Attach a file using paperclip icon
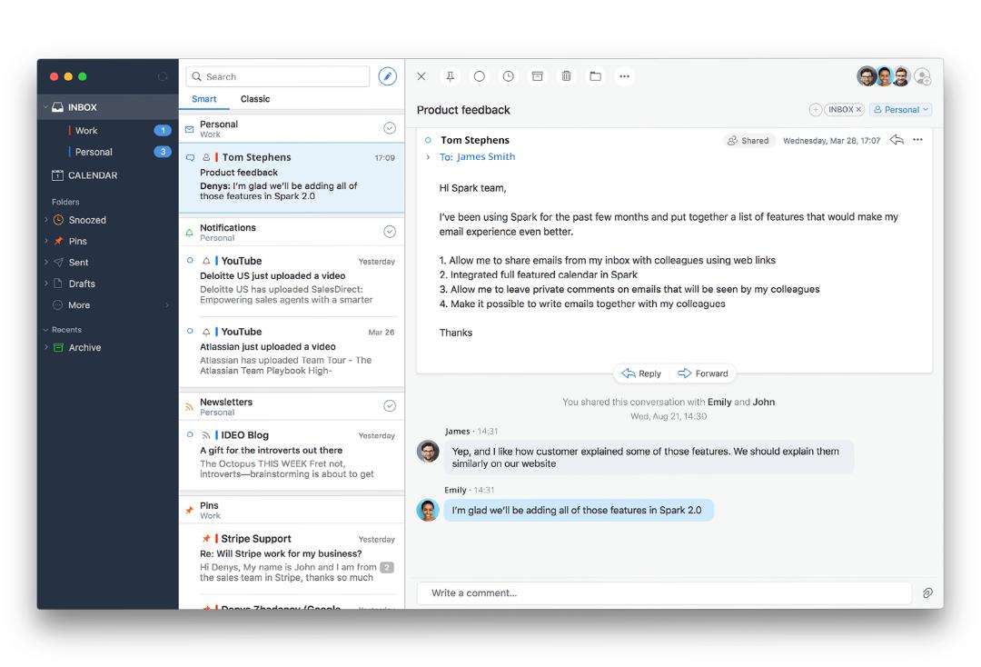The image size is (981, 667). tap(927, 592)
